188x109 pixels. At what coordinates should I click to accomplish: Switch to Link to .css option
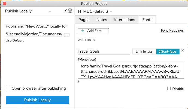tap(144, 52)
